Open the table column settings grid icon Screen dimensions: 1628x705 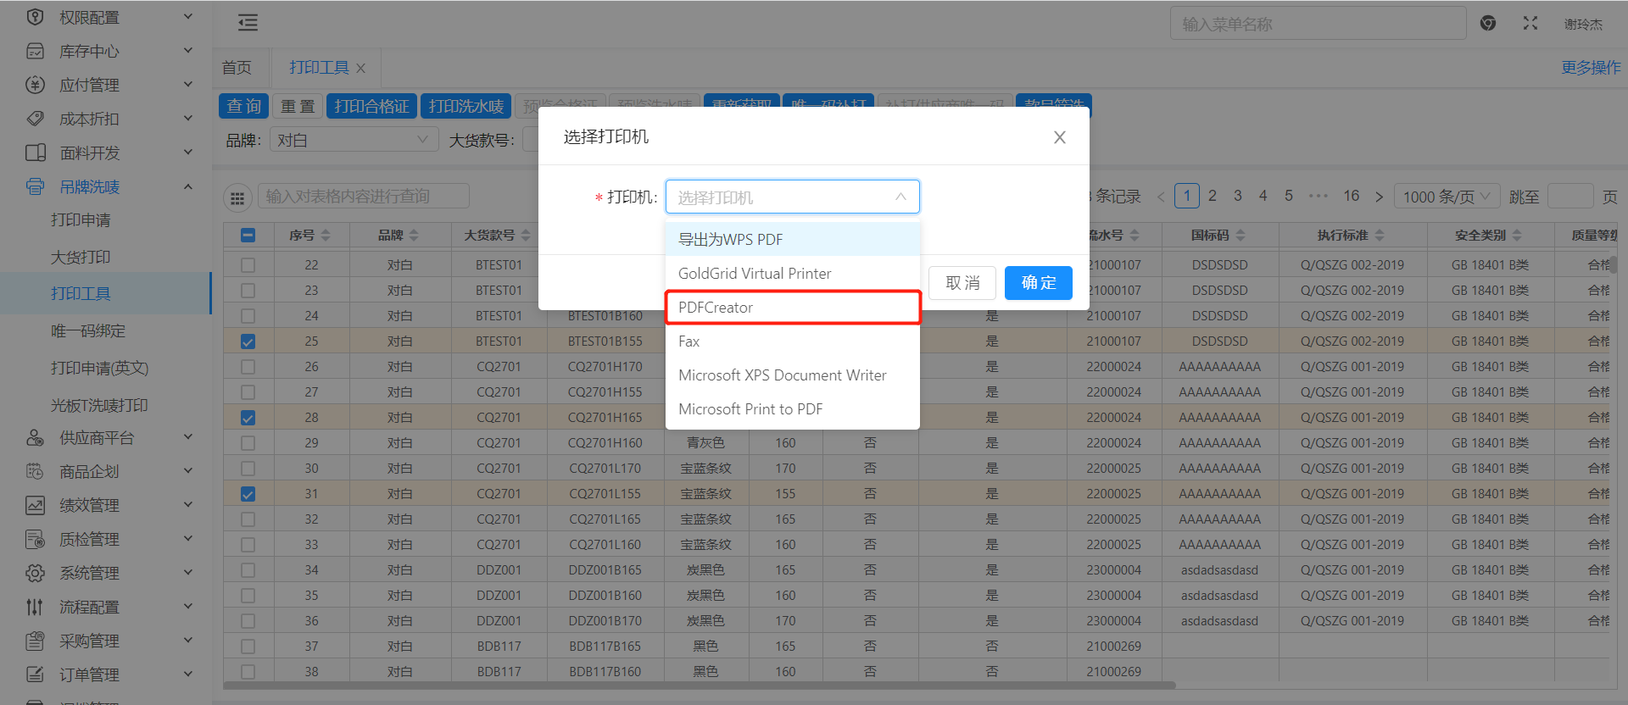click(x=237, y=197)
